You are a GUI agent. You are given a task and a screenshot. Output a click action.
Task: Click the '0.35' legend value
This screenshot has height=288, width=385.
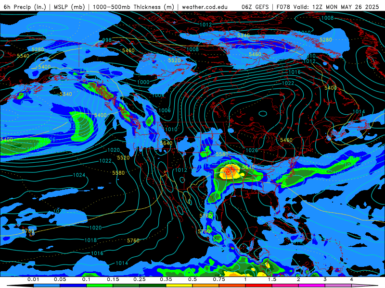coord(166,279)
